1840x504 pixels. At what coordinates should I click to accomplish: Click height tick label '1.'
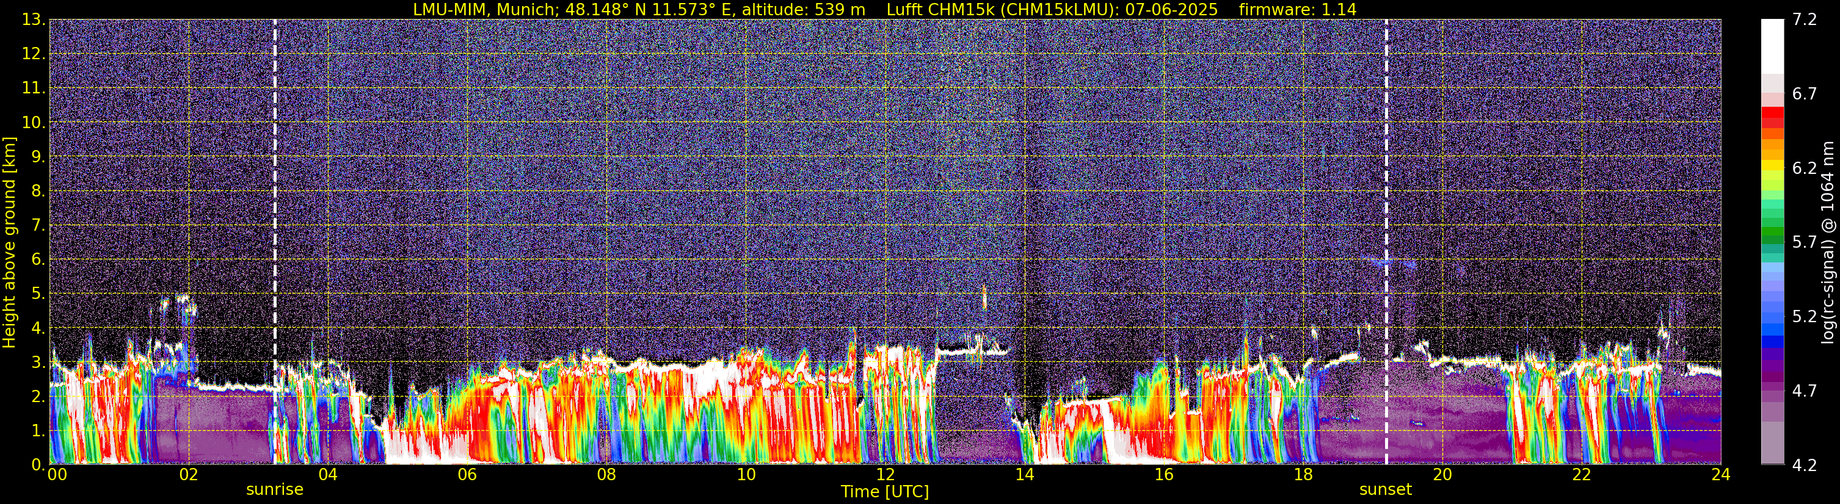[x=38, y=430]
